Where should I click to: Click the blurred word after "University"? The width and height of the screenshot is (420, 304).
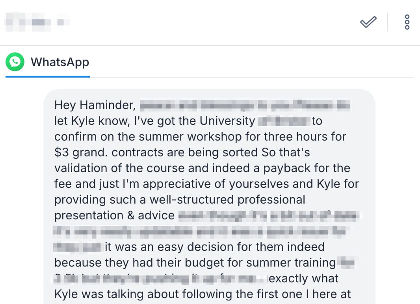pyautogui.click(x=283, y=121)
